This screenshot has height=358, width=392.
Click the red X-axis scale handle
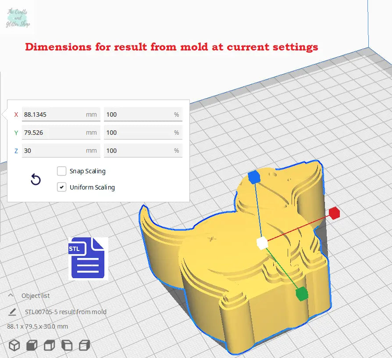[x=334, y=213]
